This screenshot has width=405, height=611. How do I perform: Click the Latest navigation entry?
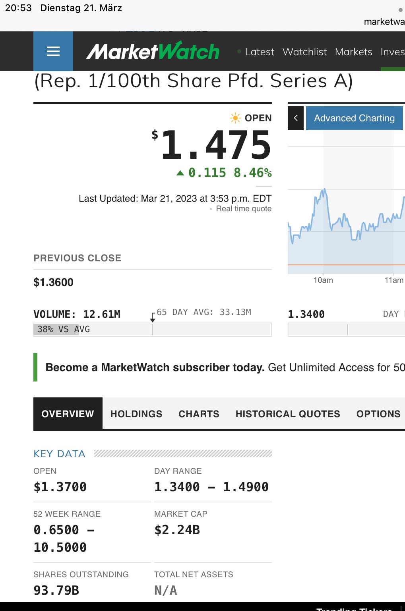(260, 52)
